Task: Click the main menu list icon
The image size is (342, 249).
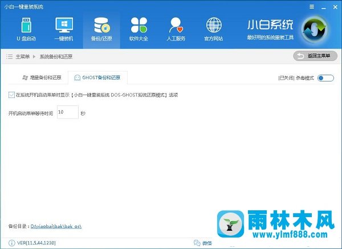Action: [x=9, y=56]
